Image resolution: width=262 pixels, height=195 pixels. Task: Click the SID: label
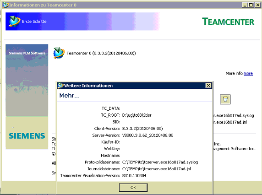116,122
